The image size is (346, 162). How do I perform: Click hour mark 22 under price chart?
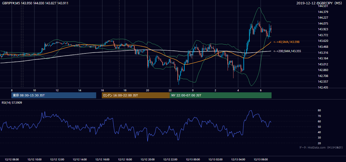click(x=170, y=90)
